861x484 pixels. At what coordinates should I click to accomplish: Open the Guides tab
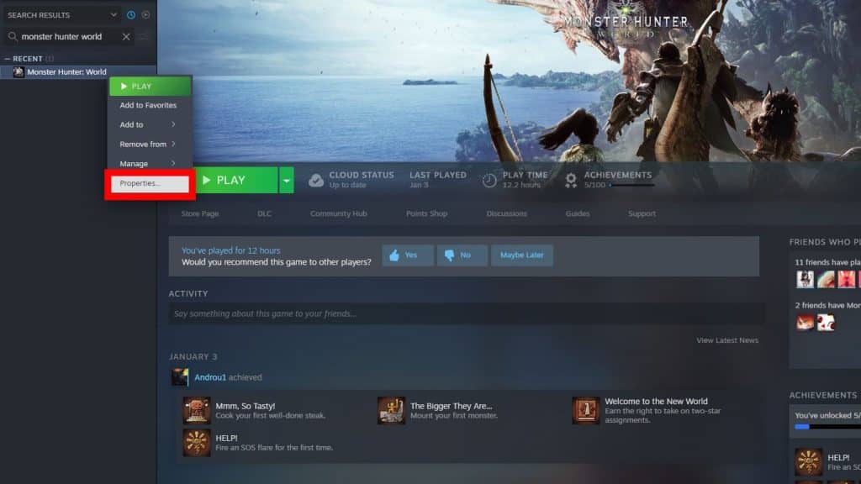pos(578,213)
